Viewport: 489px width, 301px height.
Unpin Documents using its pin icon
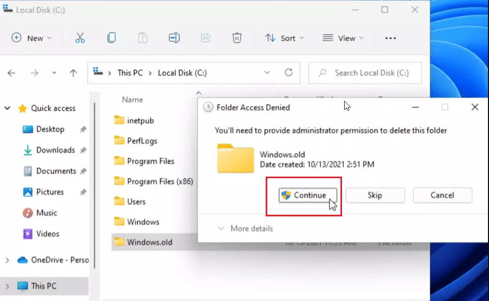(x=83, y=171)
